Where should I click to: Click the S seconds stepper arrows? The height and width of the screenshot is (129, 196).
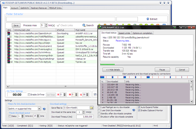tap(87, 94)
